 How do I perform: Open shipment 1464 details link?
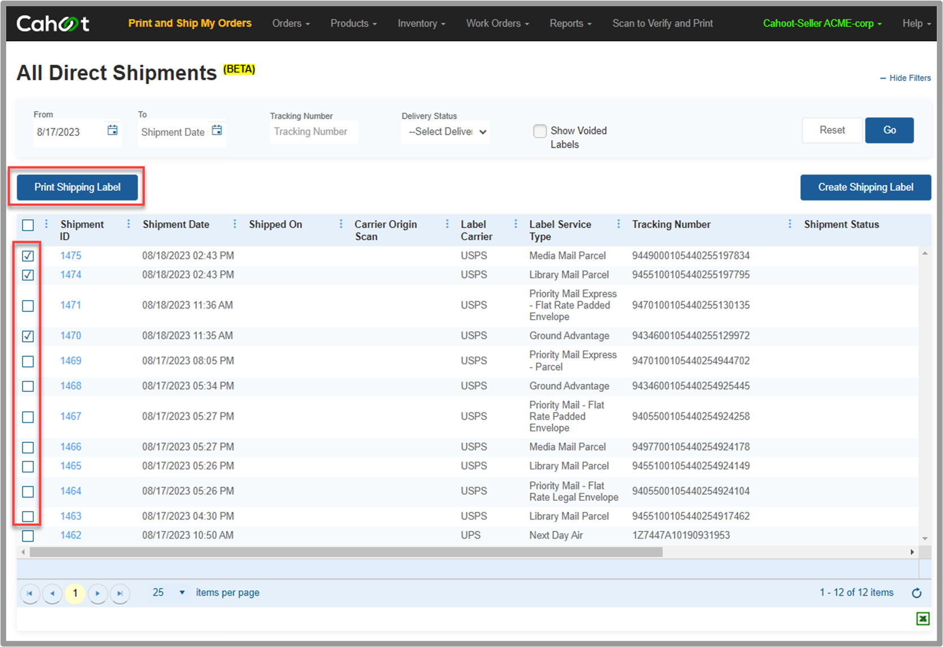pyautogui.click(x=71, y=491)
